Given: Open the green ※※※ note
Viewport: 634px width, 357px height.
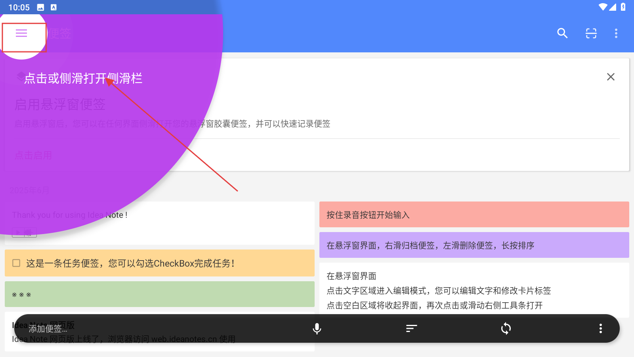Looking at the screenshot, I should pos(160,294).
